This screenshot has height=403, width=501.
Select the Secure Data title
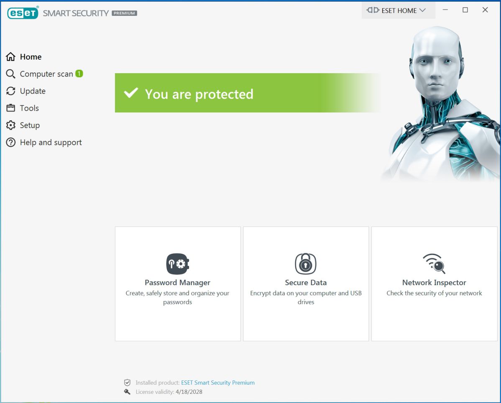tap(306, 283)
